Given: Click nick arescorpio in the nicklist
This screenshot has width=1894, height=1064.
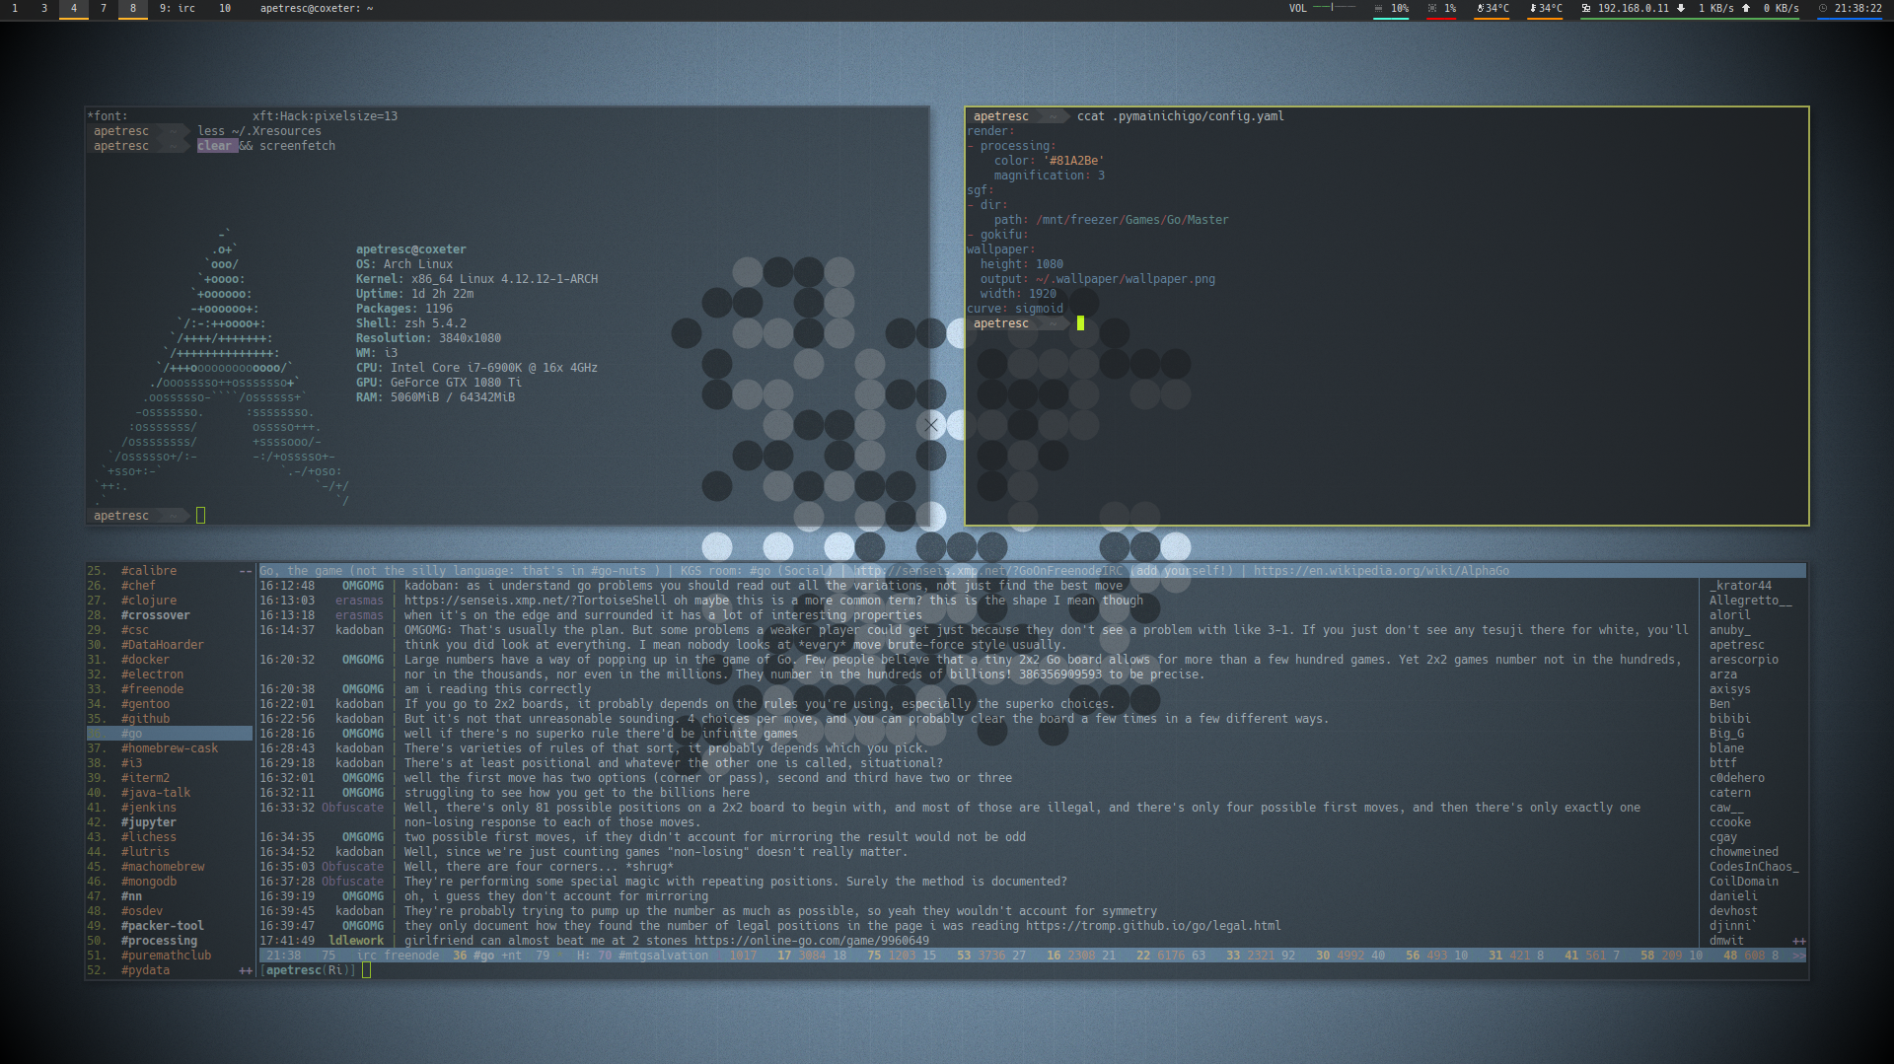Looking at the screenshot, I should click(1744, 660).
